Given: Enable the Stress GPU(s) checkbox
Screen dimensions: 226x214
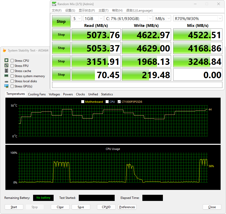Looking at the screenshot, I should tap(12, 86).
